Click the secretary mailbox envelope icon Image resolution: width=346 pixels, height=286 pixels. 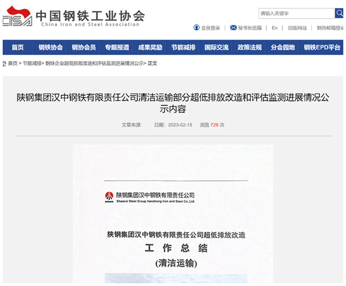click(x=233, y=28)
